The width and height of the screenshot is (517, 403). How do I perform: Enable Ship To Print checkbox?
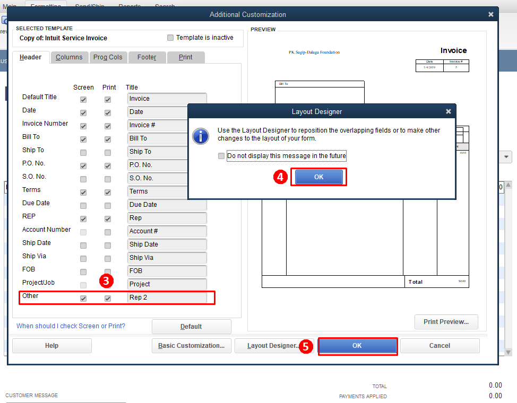click(x=108, y=153)
